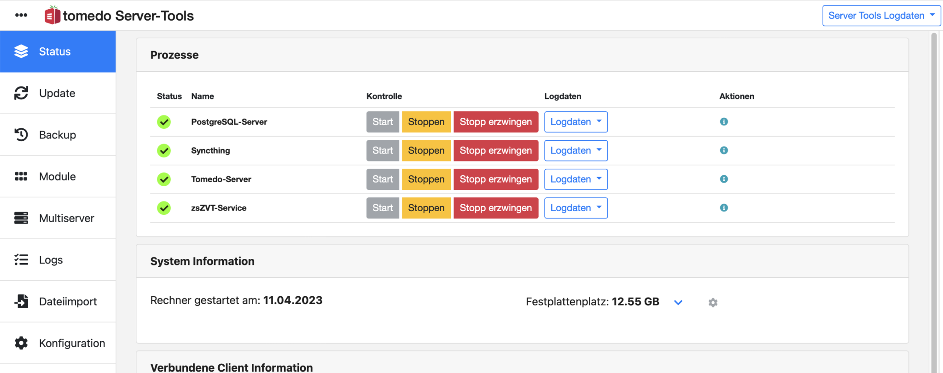Image resolution: width=943 pixels, height=373 pixels.
Task: Click Stoppen for Tomedo-Server
Action: [x=426, y=179]
